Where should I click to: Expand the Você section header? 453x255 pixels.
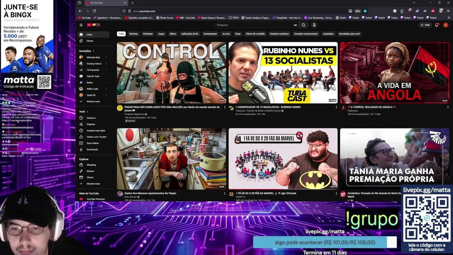(83, 112)
